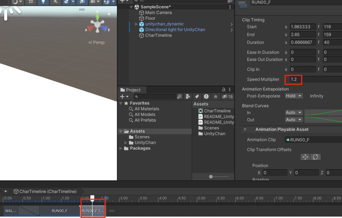Open the gizmos dropdown arrow
The width and height of the screenshot is (342, 218).
[x=114, y=2]
